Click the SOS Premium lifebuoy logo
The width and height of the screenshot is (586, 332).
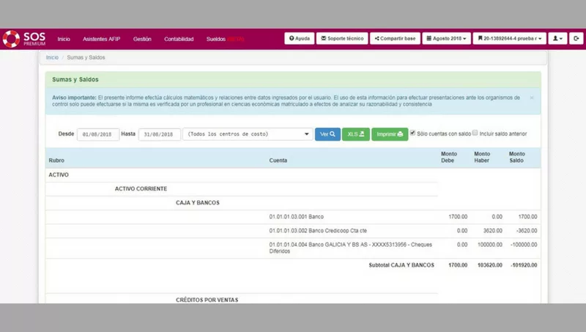[x=11, y=39]
